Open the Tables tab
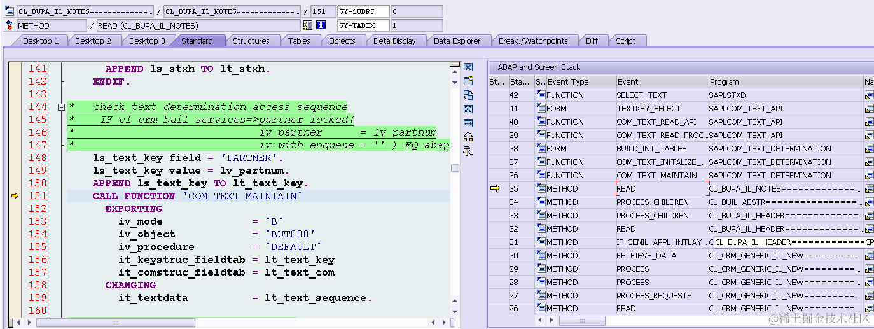 click(299, 41)
